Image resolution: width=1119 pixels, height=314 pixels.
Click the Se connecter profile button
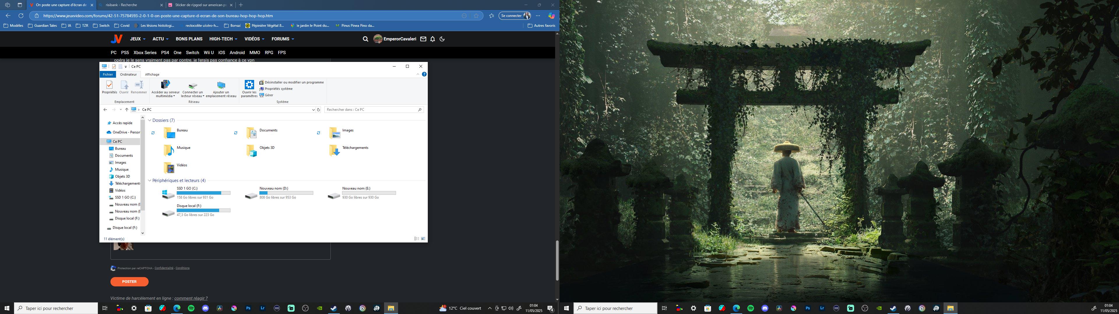[x=515, y=16]
